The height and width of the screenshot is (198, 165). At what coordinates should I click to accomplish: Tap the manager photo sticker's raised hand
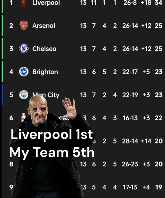pos(69,108)
